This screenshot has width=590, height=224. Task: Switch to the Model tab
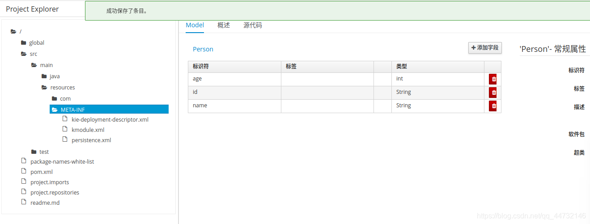(x=195, y=25)
